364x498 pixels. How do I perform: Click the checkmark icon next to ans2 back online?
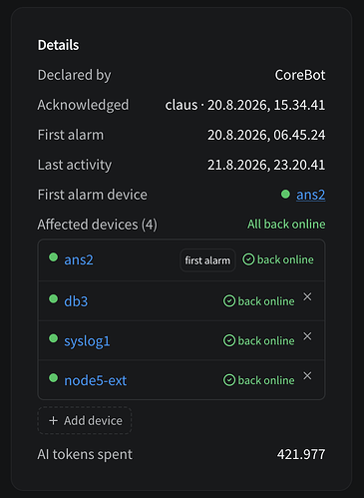(x=248, y=259)
